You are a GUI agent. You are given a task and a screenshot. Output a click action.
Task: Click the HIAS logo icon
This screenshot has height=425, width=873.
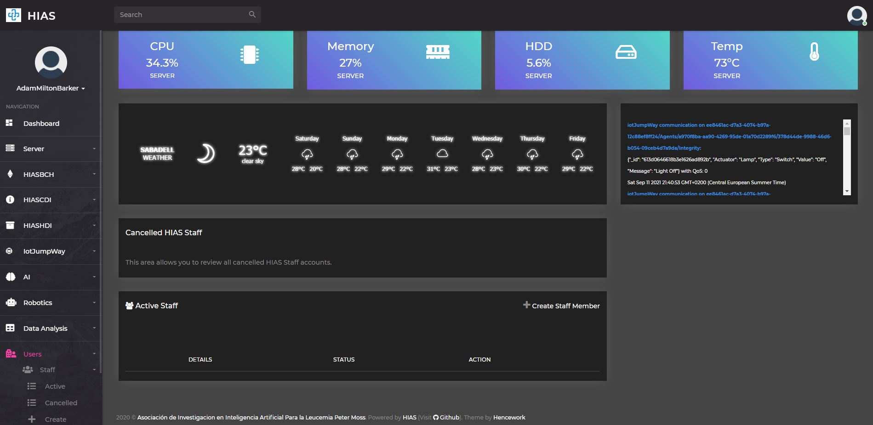pyautogui.click(x=14, y=15)
